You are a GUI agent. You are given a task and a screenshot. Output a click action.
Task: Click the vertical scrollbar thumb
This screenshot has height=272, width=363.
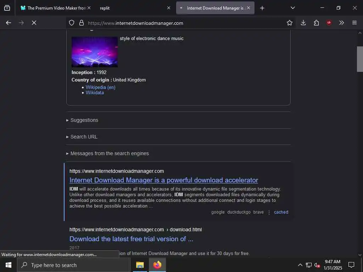click(x=360, y=59)
